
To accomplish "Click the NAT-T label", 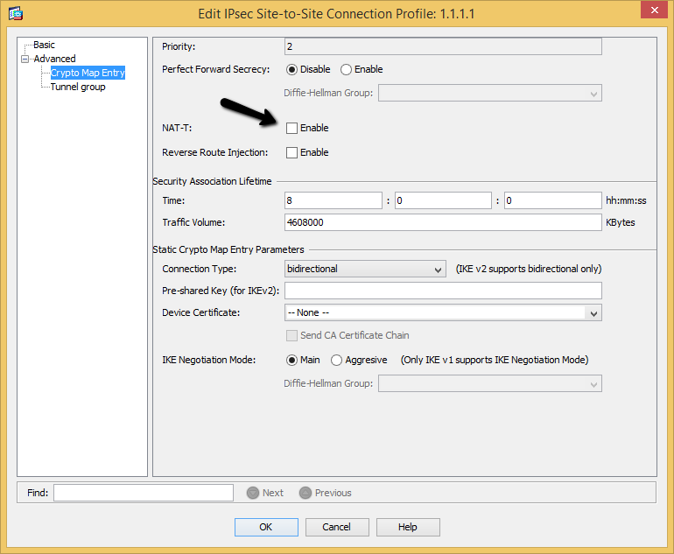I will click(x=177, y=128).
